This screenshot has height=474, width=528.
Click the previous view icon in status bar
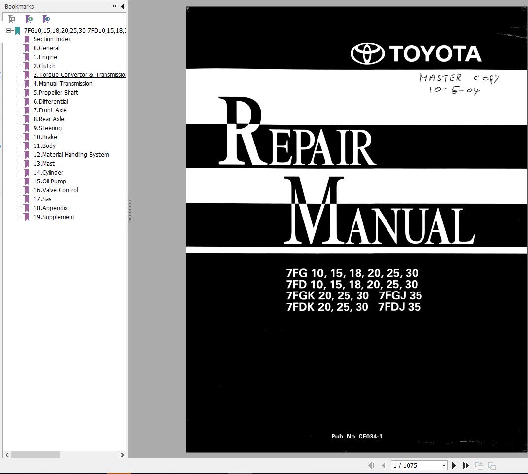479,465
